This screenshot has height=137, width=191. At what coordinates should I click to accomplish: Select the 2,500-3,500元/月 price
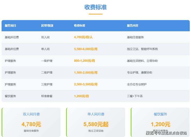point(86,84)
